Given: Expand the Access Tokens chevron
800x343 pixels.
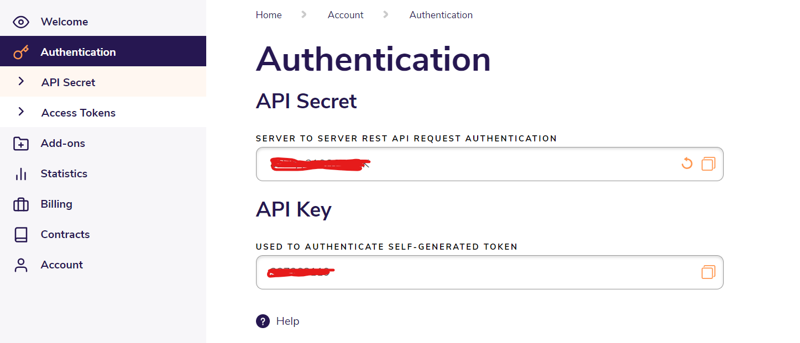Looking at the screenshot, I should click(x=21, y=112).
